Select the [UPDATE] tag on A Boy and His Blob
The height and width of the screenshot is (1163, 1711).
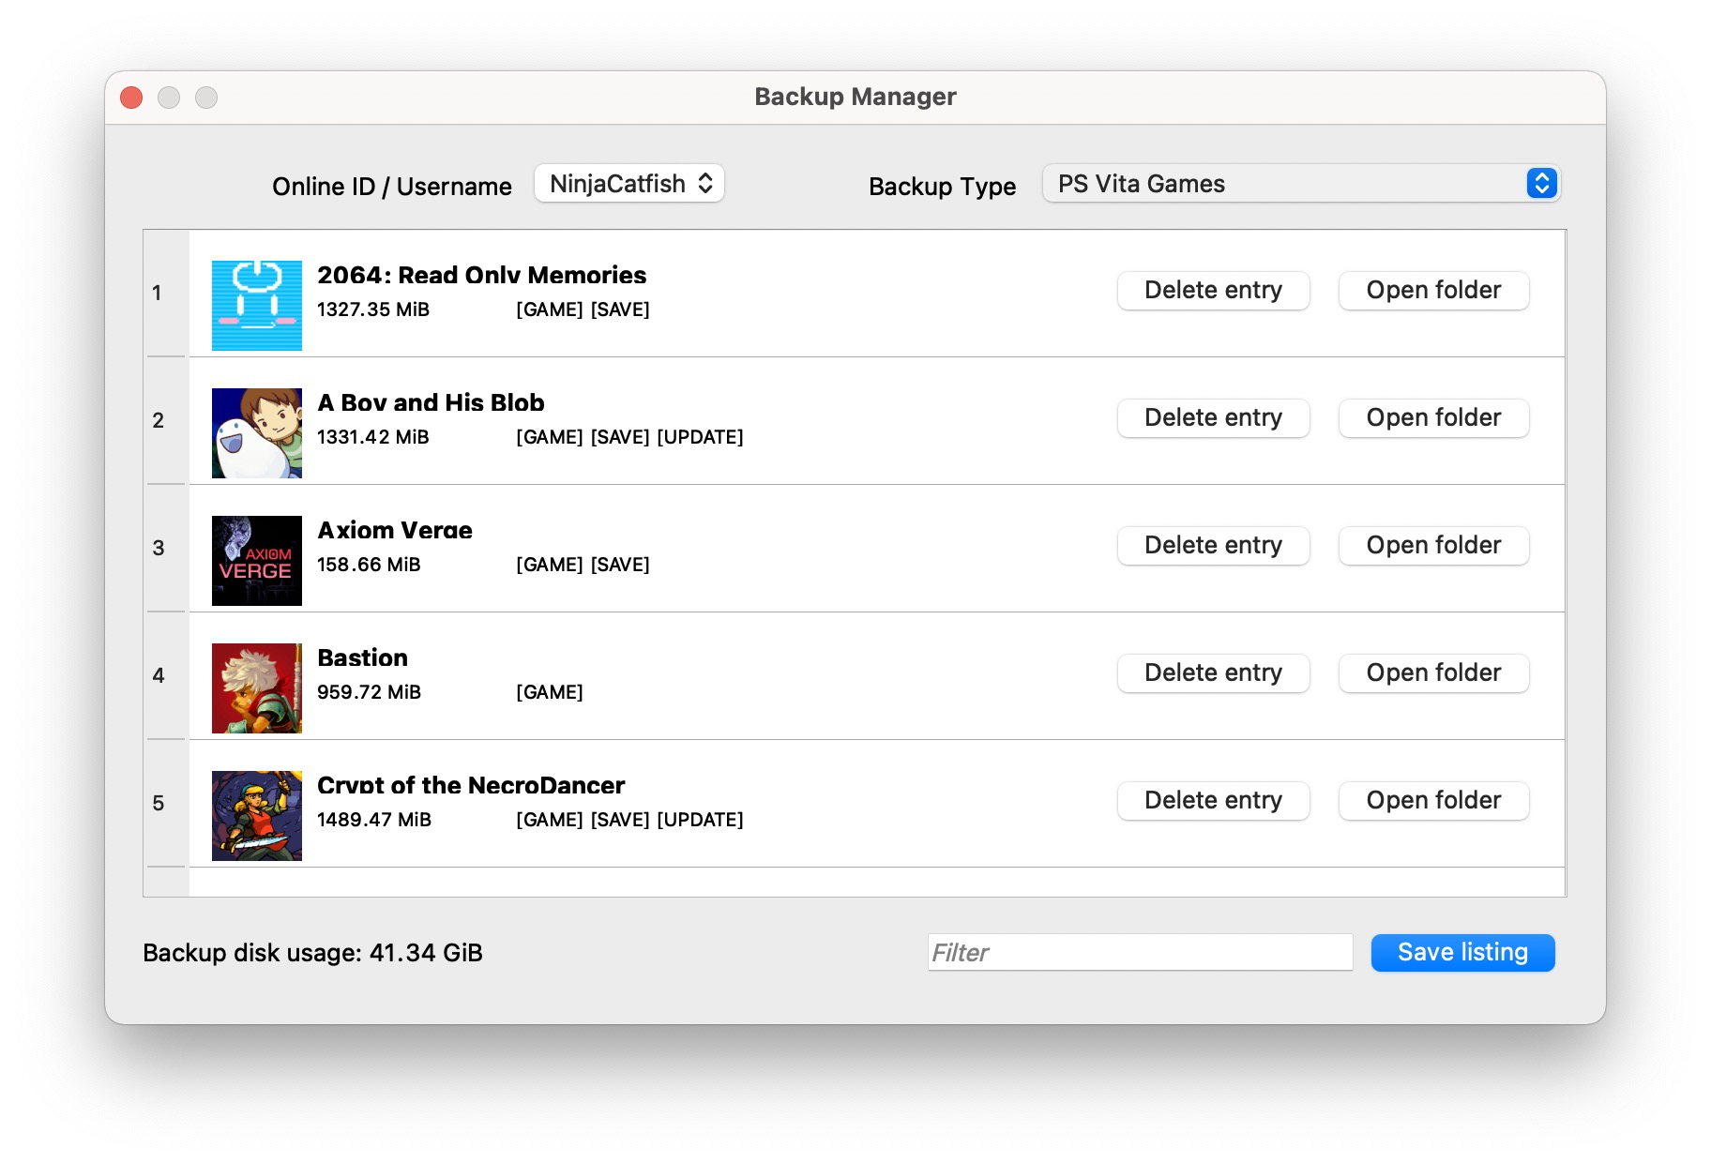(x=699, y=437)
